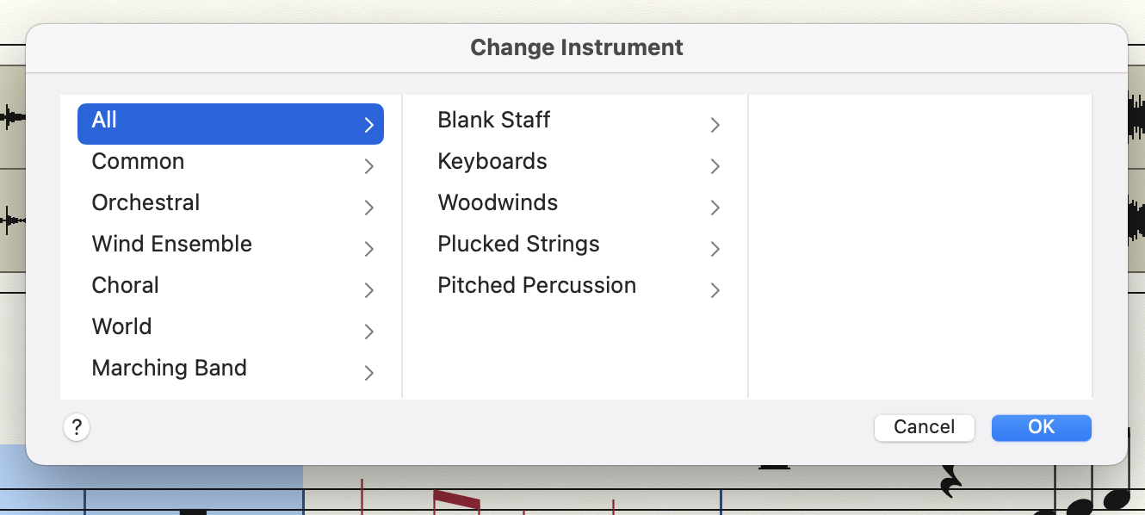Click the chevron beside Orchestral

point(368,208)
